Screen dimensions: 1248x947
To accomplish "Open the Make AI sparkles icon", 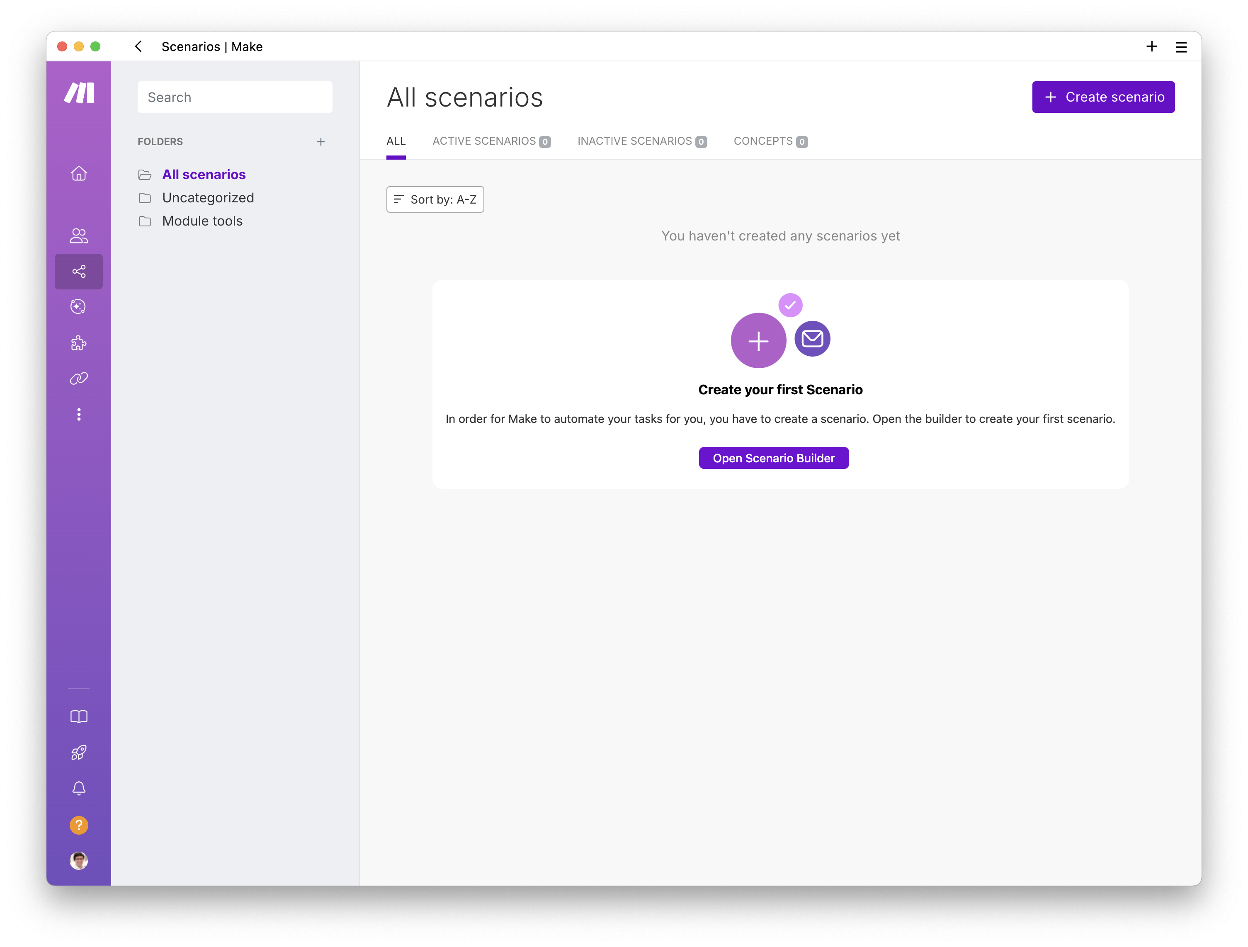I will (x=78, y=307).
